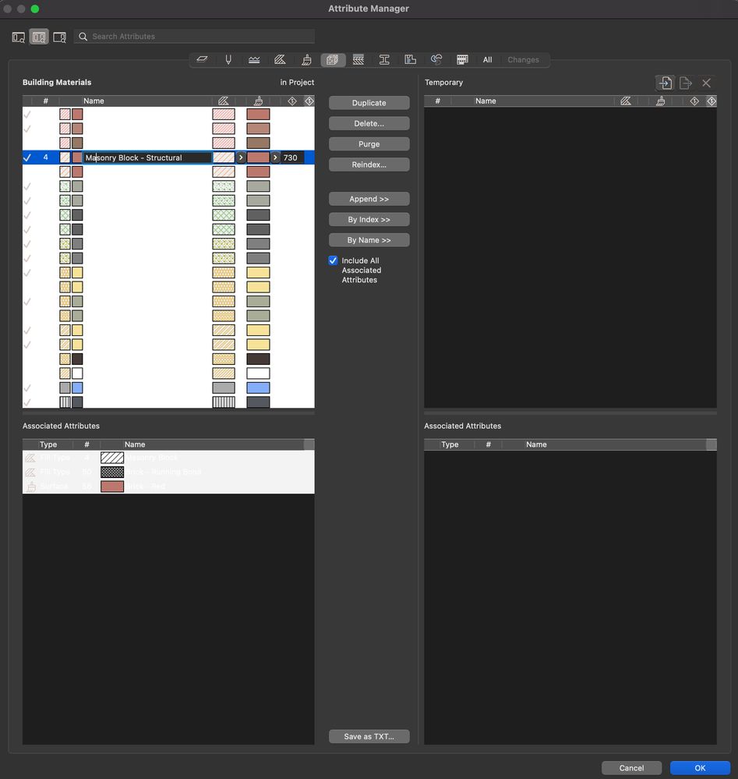Click the cut fill swatch in Masonry Block - Structural row
Screen dimensions: 738x779
(224, 158)
